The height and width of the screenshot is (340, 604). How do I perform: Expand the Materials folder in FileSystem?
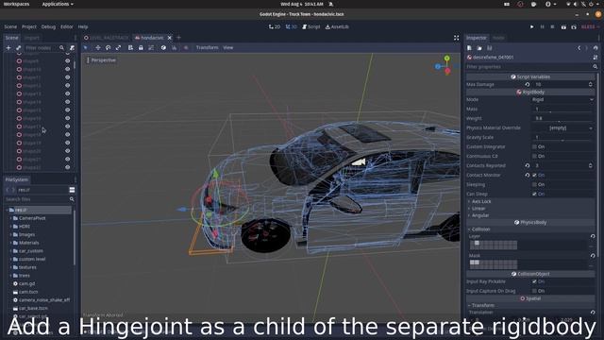(x=10, y=243)
